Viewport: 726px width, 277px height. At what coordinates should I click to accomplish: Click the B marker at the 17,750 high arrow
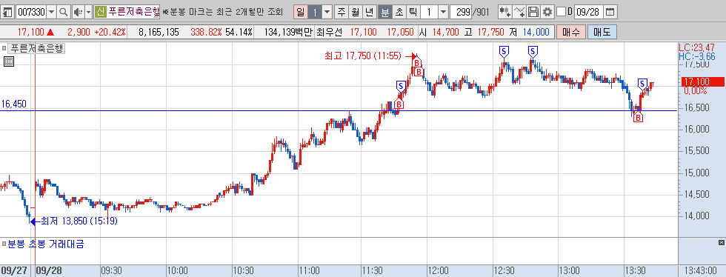416,61
